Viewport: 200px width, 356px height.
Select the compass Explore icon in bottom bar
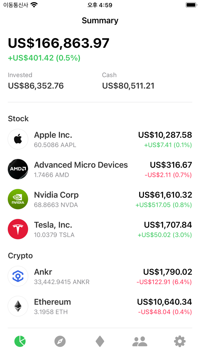click(60, 341)
